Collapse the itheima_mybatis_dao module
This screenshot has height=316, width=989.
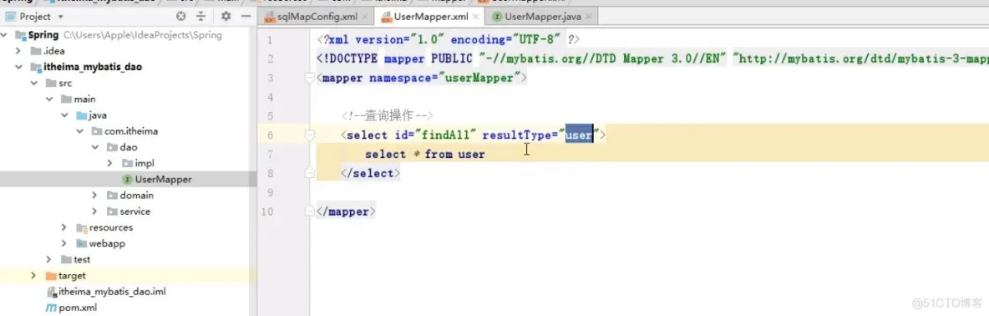click(x=19, y=67)
